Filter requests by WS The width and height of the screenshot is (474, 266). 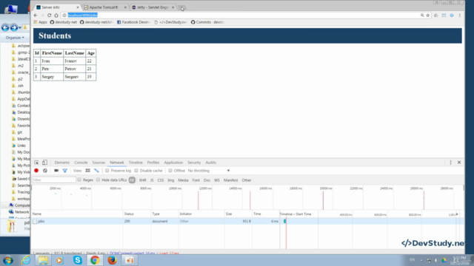click(217, 180)
